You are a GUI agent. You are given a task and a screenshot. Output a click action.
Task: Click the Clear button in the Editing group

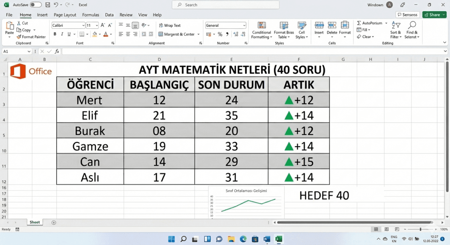(x=365, y=37)
